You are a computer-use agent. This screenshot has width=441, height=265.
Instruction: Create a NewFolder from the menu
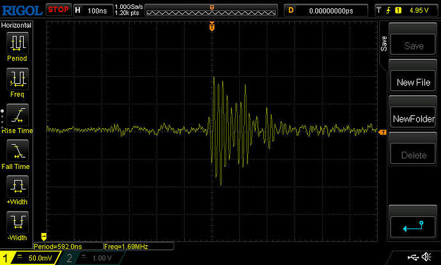click(x=413, y=117)
